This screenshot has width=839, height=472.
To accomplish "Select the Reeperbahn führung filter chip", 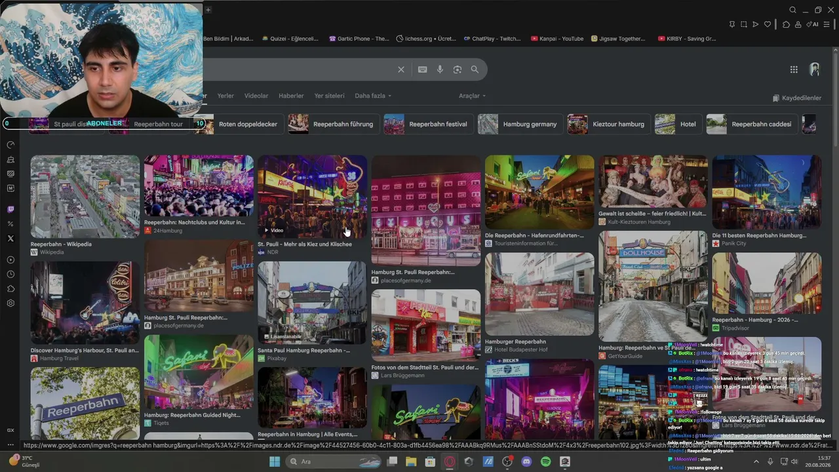I will point(333,124).
